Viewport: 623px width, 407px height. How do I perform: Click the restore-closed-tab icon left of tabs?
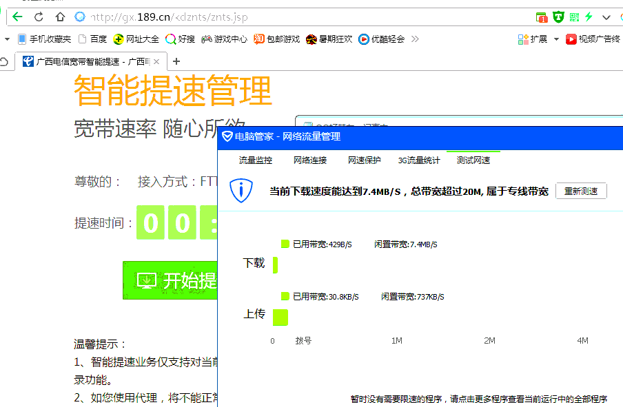pos(4,61)
